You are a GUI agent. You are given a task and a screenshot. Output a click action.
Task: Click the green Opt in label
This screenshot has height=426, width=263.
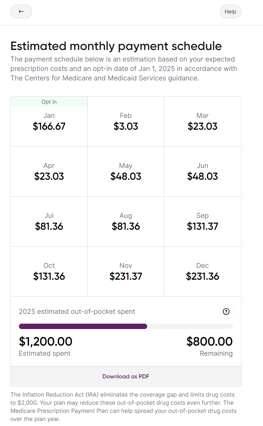(49, 102)
